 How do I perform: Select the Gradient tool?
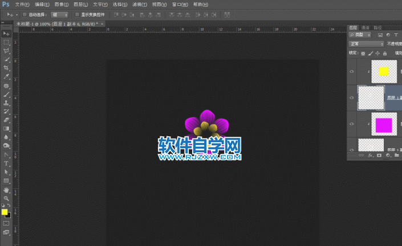tap(6, 128)
